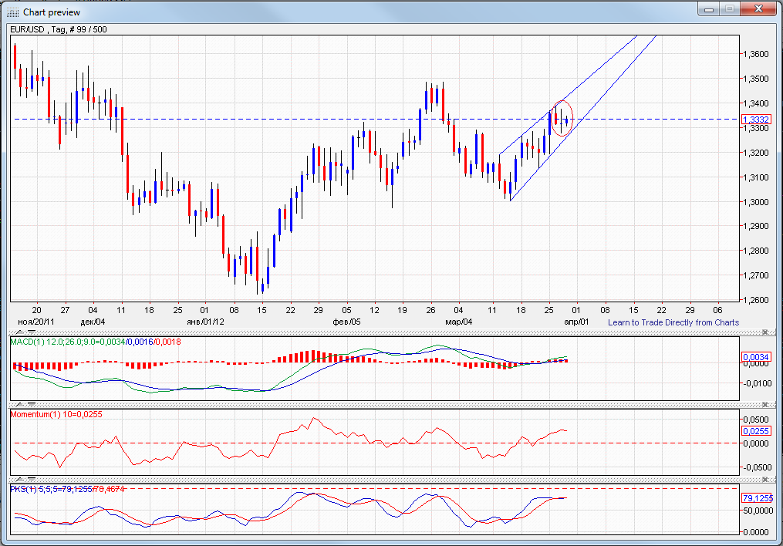Click the arrow icon on the PKS panel divider
The width and height of the screenshot is (783, 546).
pos(19,480)
